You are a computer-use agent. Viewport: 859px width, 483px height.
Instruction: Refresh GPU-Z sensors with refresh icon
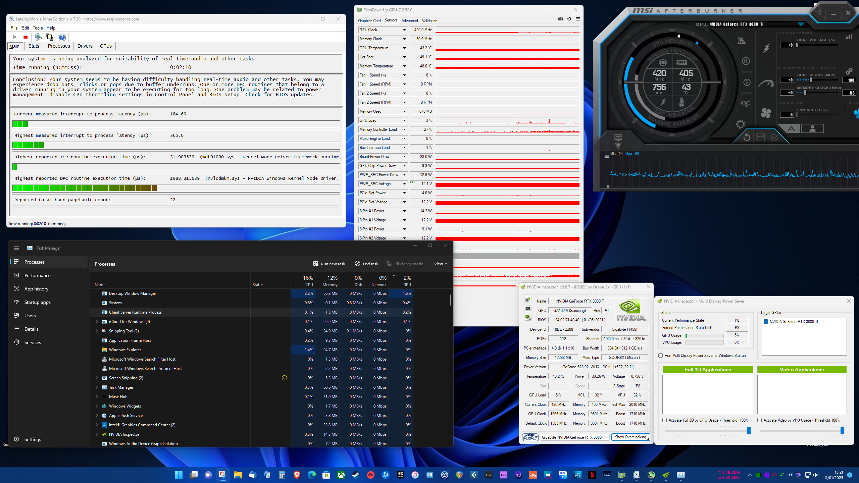[x=569, y=19]
